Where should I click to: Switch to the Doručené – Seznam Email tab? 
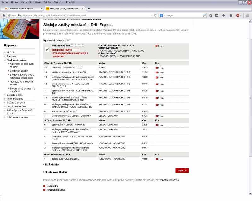(22, 8)
